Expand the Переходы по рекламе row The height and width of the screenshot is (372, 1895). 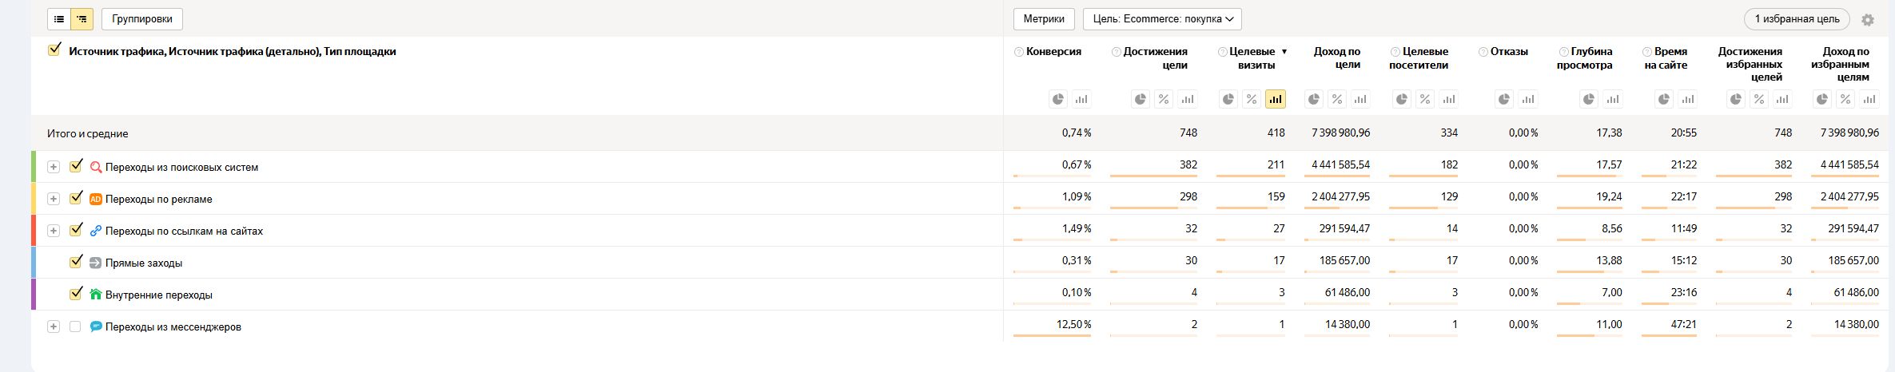click(x=54, y=199)
